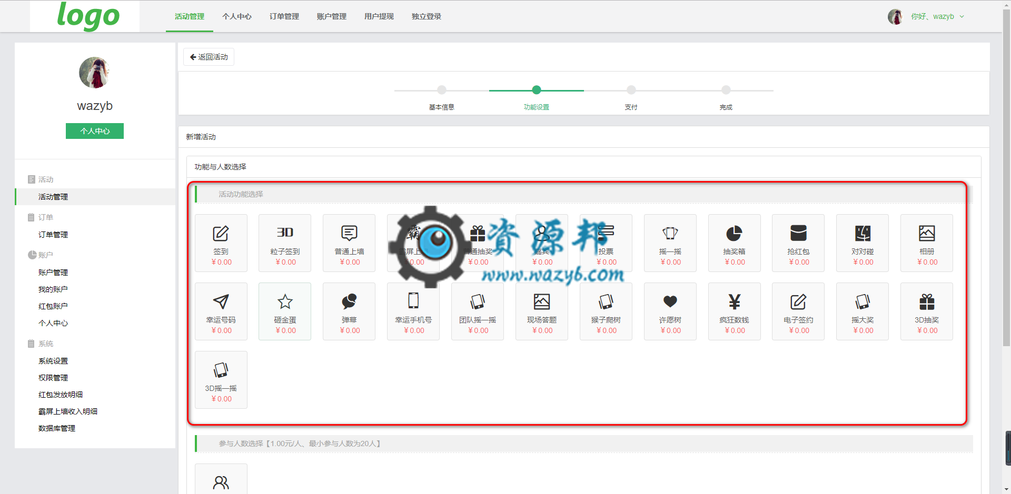Choose the 现场答题 quiz feature card
Screen dimensions: 1011x494
(542, 311)
